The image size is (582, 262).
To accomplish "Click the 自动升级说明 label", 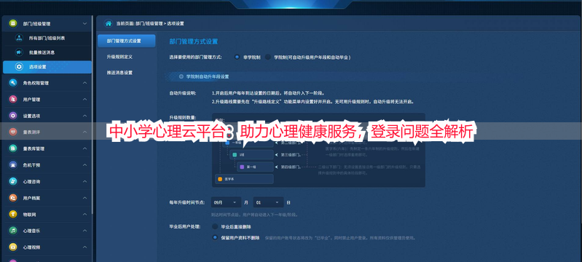I will pos(182,92).
